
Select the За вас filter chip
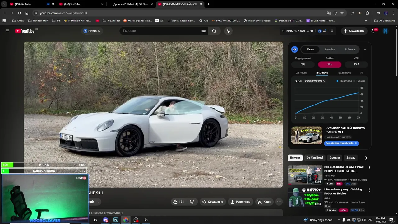[x=351, y=158]
